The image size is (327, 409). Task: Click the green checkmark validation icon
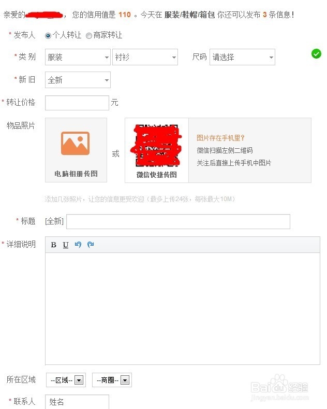pos(316,54)
